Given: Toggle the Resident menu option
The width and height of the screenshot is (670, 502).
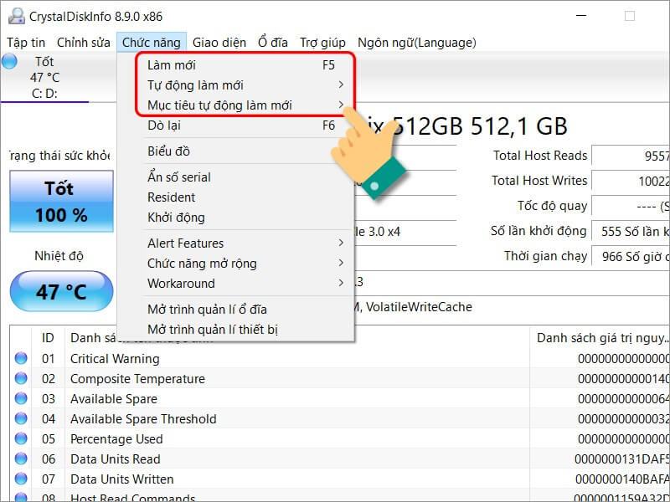Looking at the screenshot, I should pyautogui.click(x=172, y=197).
